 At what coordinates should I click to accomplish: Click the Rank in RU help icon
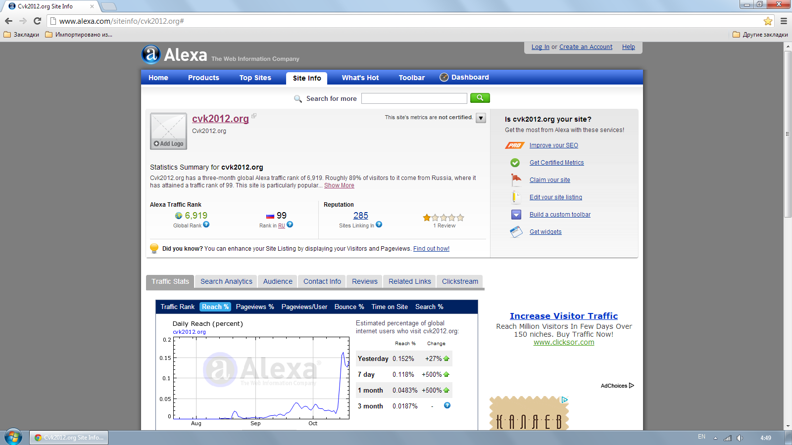click(290, 224)
